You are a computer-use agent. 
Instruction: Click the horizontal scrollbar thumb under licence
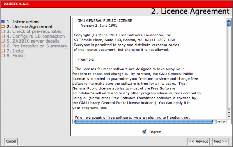pos(144,122)
